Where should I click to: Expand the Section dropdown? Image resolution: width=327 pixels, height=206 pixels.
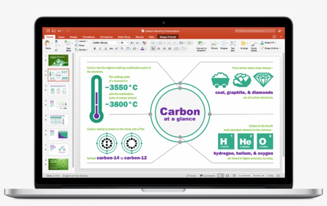point(81,50)
